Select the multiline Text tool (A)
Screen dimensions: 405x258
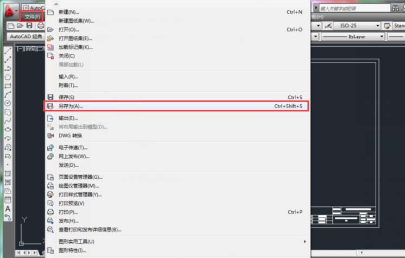point(8,209)
